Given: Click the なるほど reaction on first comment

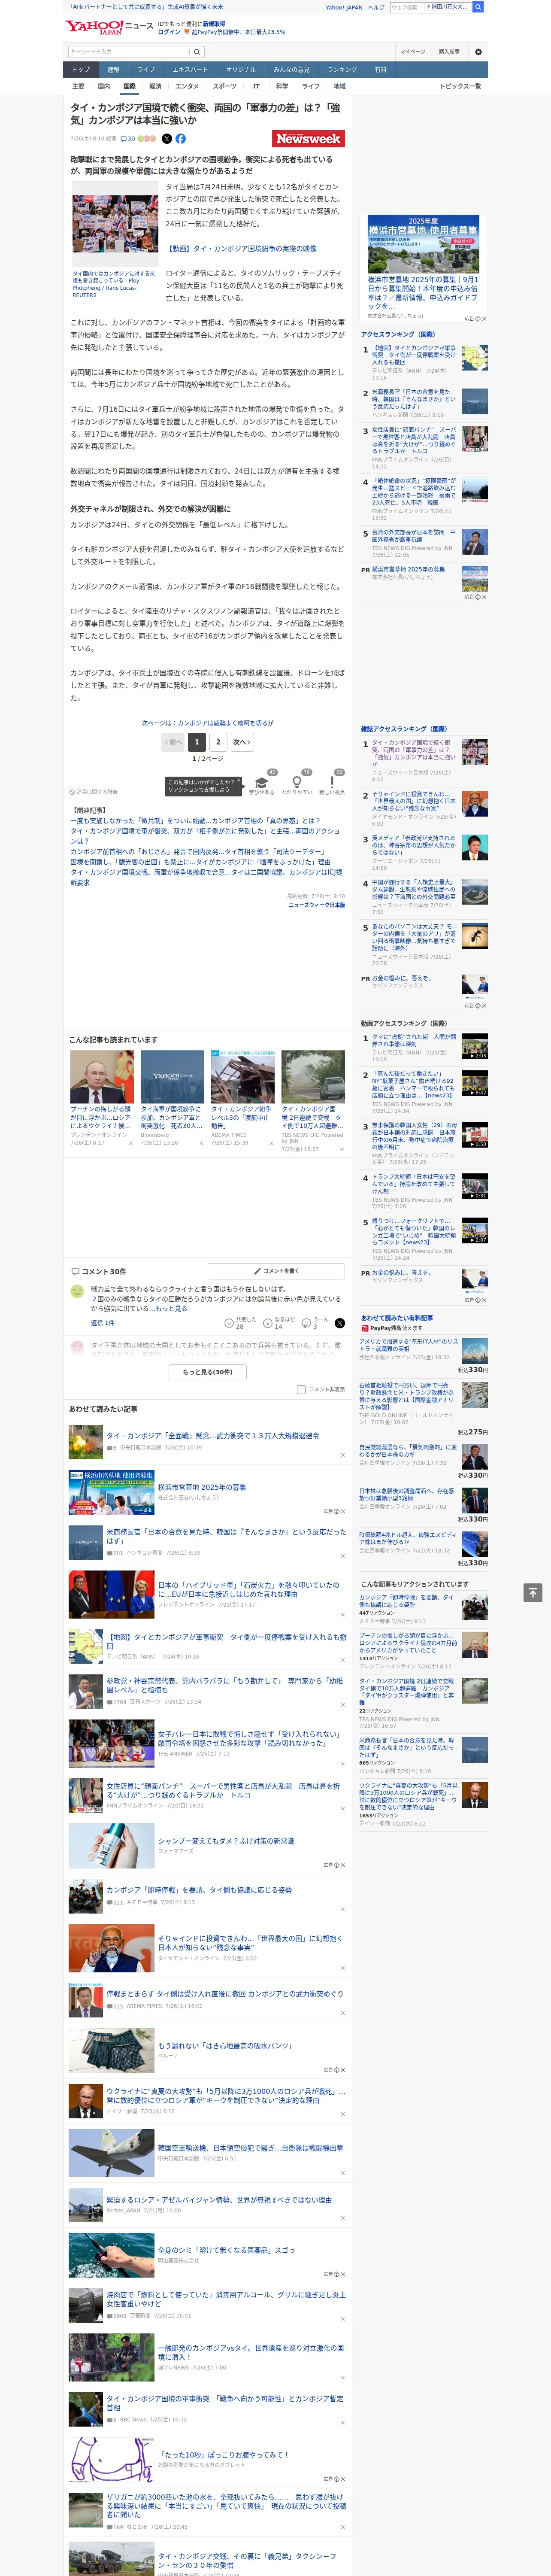Looking at the screenshot, I should coord(280,1323).
